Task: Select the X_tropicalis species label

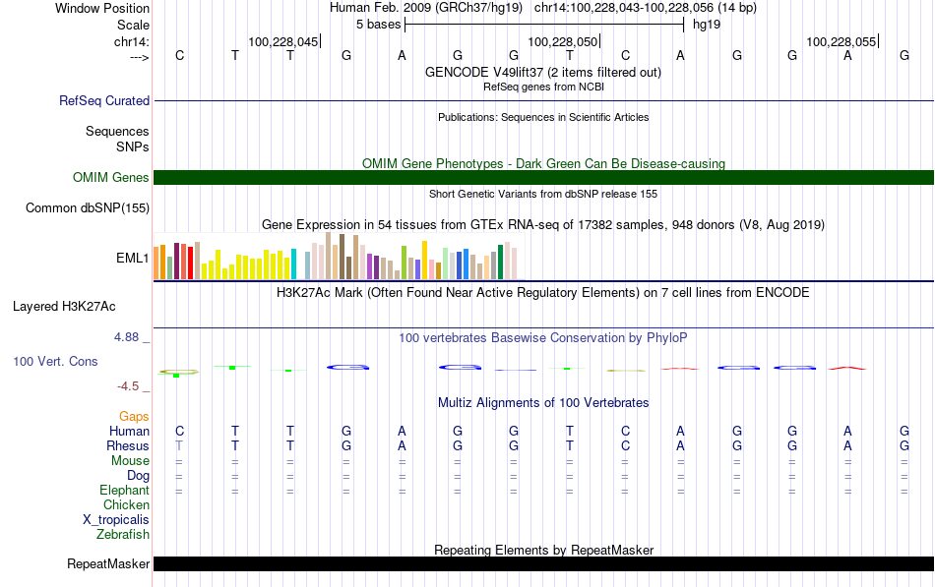Action: [x=116, y=520]
